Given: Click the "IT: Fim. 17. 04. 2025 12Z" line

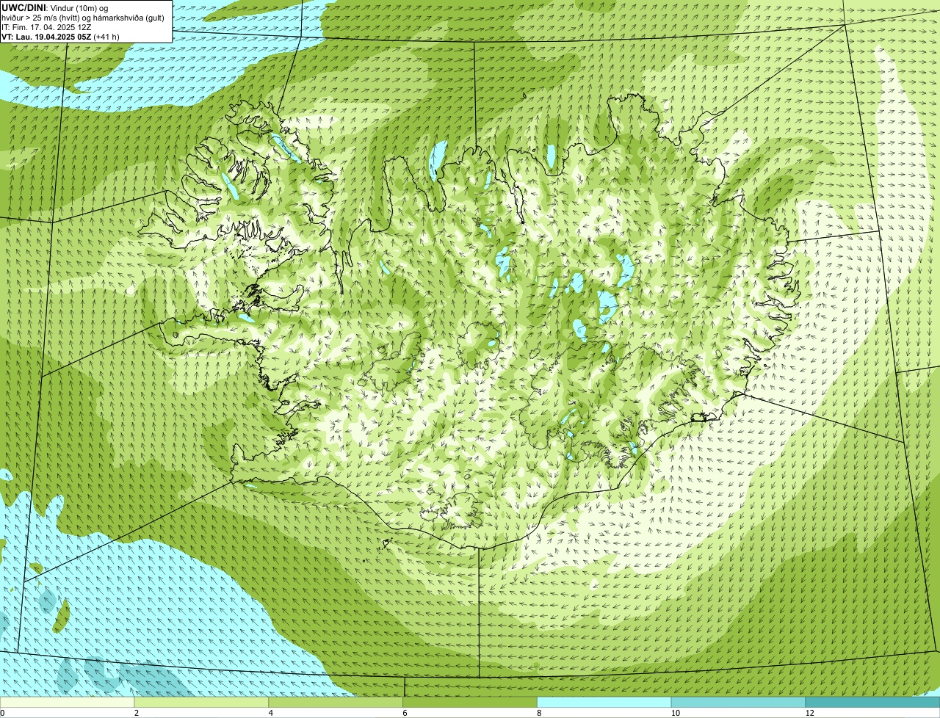Looking at the screenshot, I should (47, 27).
